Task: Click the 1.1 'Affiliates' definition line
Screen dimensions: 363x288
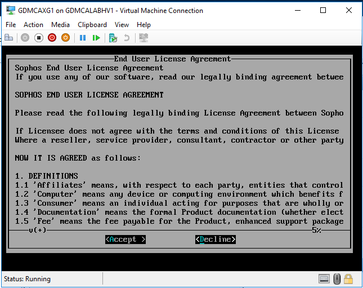Action: 179,185
